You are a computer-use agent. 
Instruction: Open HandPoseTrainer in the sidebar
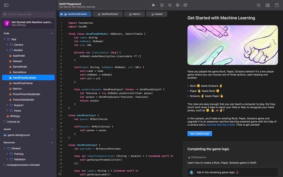[x=23, y=83]
